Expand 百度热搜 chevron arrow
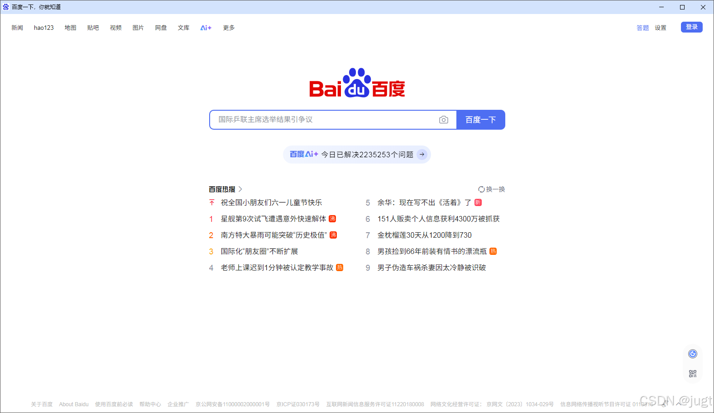 (x=240, y=189)
